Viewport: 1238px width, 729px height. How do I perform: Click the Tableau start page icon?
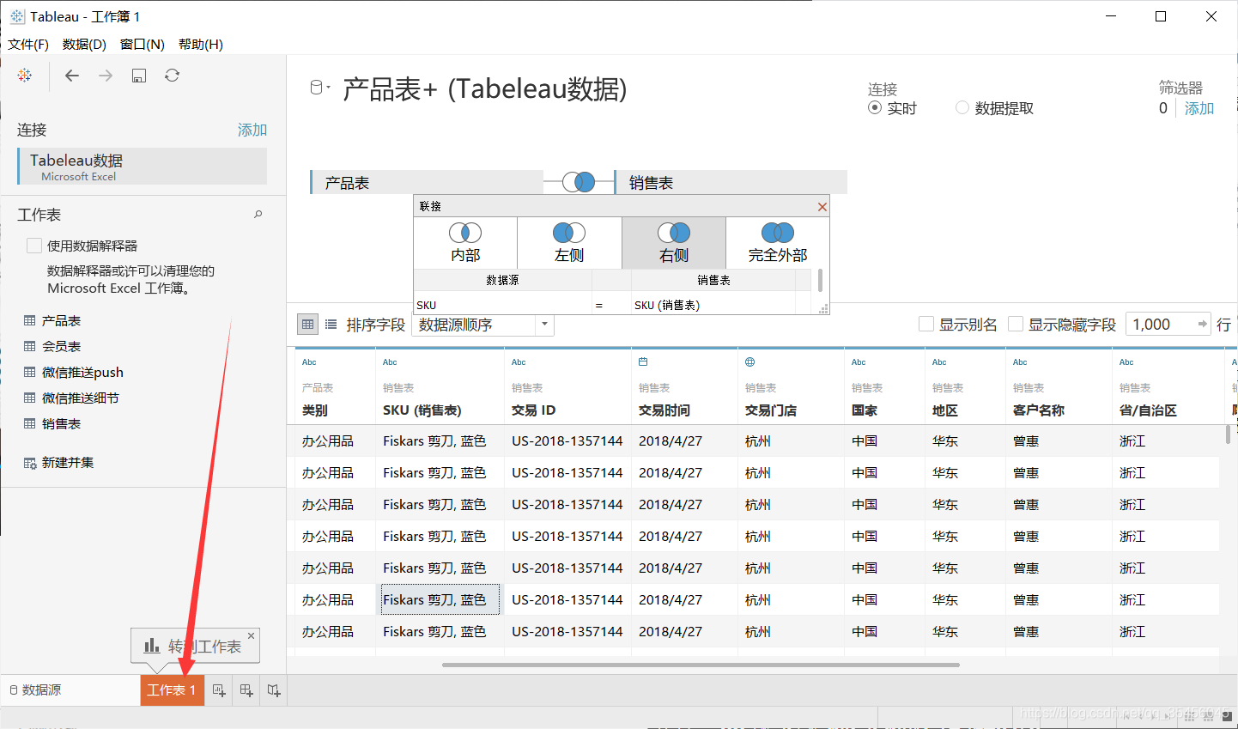[25, 76]
